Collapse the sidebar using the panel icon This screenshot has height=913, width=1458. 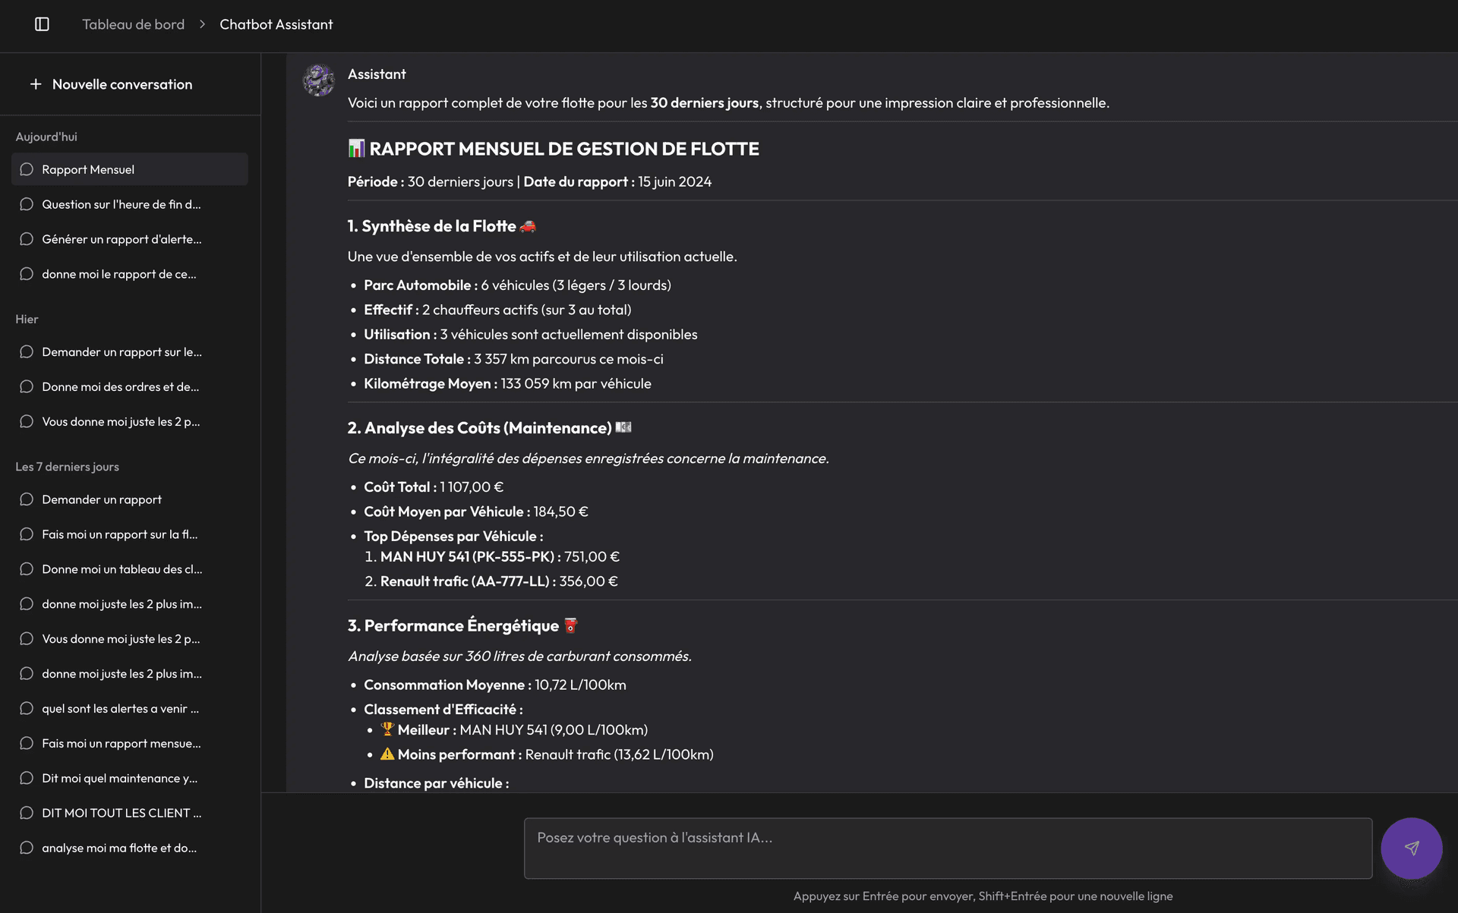pos(42,24)
